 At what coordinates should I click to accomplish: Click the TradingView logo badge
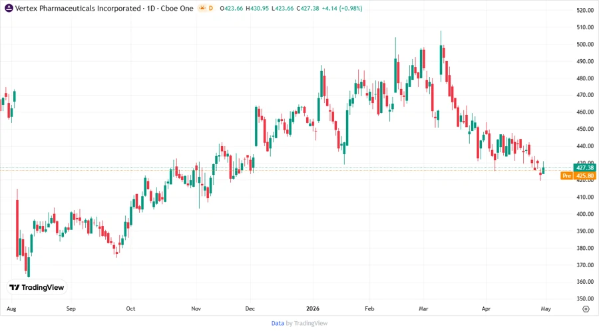(x=37, y=287)
